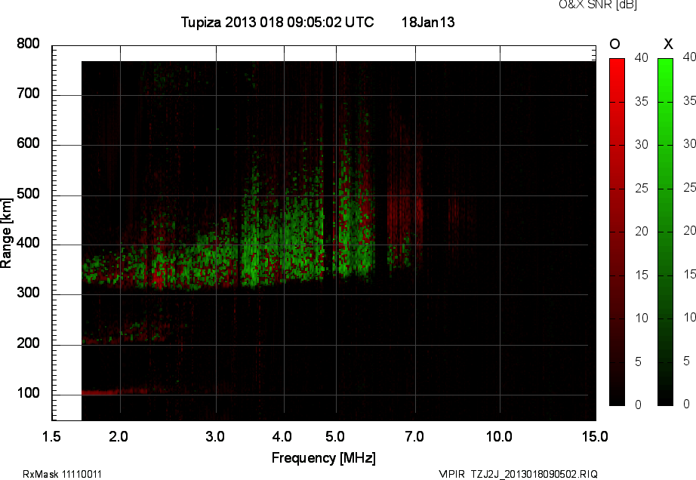Click the 600 km range tick label
Image resolution: width=696 pixels, height=480 pixels.
29,143
